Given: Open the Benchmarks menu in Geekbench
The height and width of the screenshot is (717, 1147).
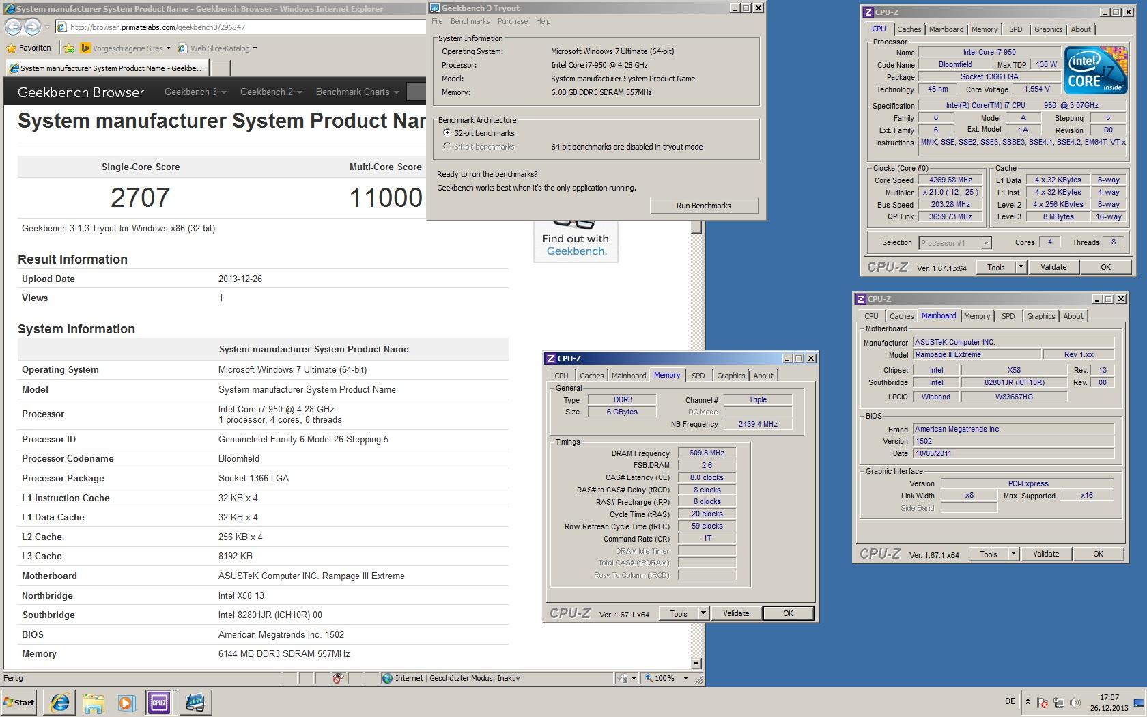Looking at the screenshot, I should (470, 21).
